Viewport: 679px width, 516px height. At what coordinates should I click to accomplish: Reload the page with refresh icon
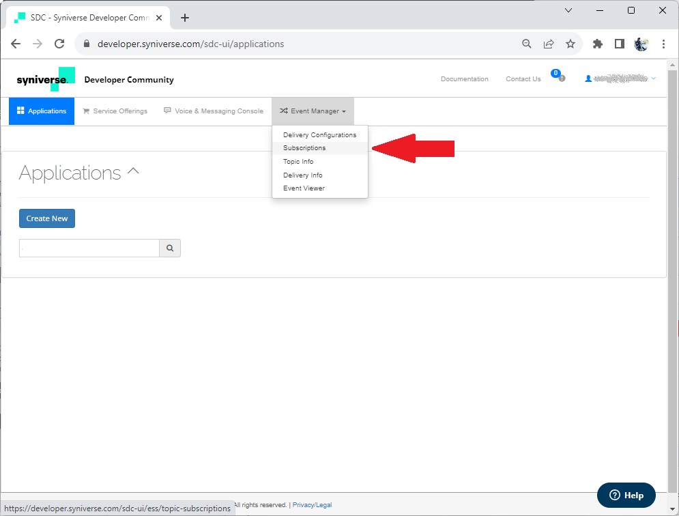click(60, 44)
